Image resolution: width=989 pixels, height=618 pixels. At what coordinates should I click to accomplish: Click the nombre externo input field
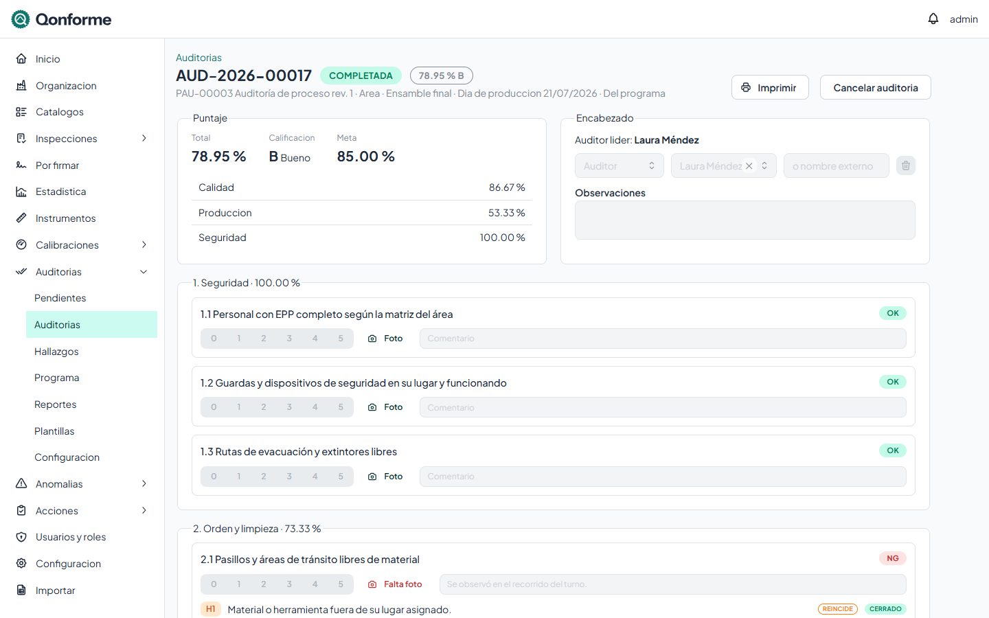coord(837,165)
